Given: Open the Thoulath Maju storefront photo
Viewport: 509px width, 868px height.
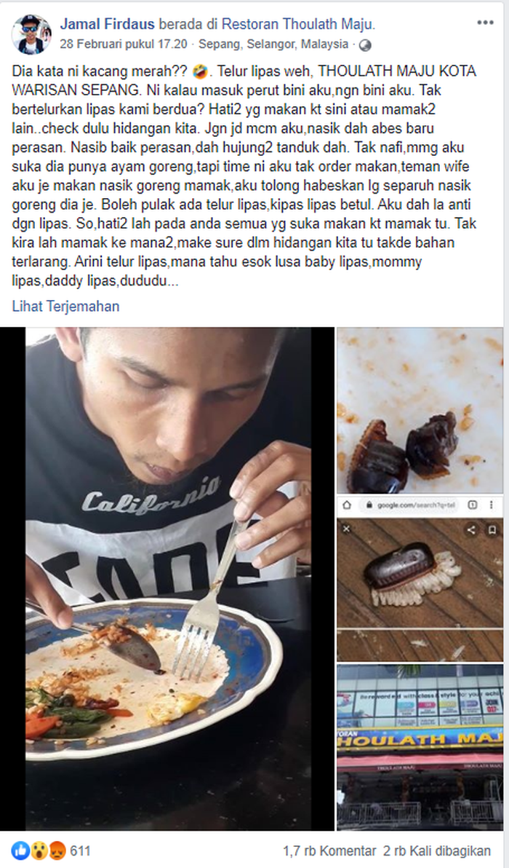Looking at the screenshot, I should (x=420, y=747).
